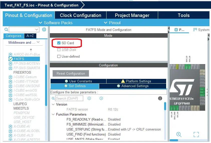Image resolution: width=211 pixels, height=143 pixels.
Task: Click download icon next to X-CUBE-AI
Action: click(x=10, y=126)
